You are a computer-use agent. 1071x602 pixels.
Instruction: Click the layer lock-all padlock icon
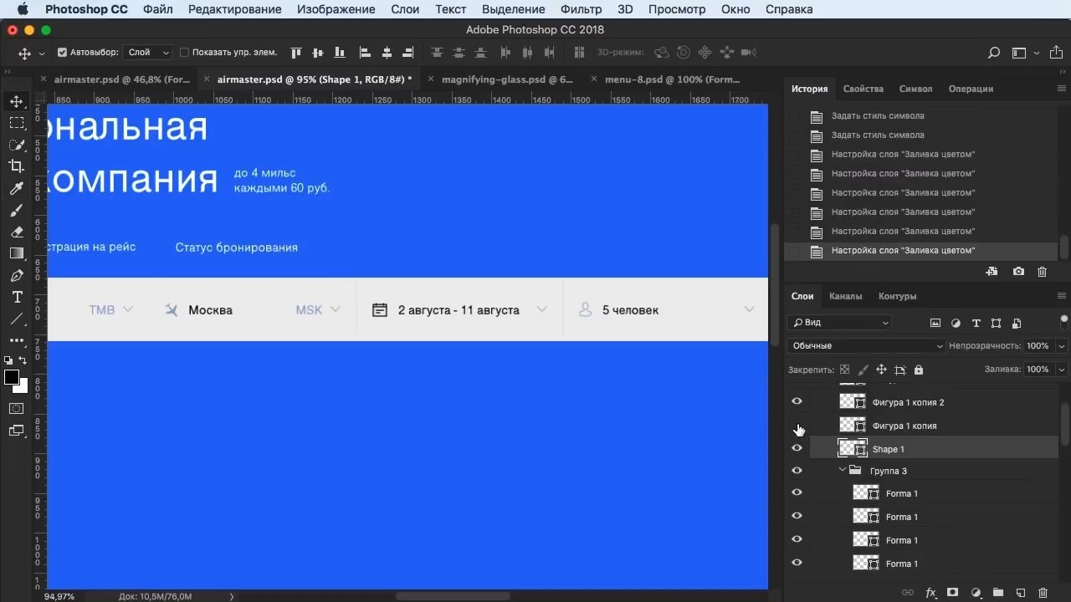coord(919,370)
